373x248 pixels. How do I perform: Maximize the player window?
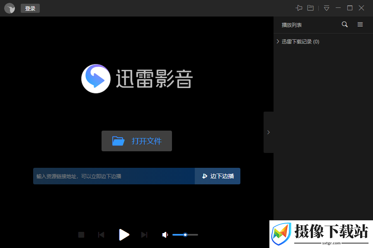pos(350,8)
